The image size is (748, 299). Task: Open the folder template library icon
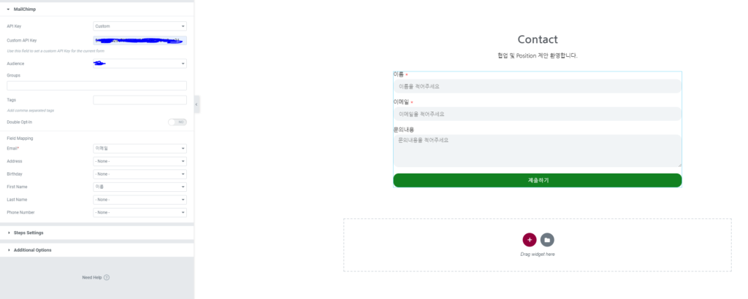pos(547,240)
